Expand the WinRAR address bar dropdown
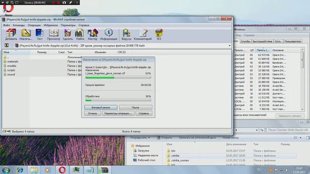 coord(230,45)
